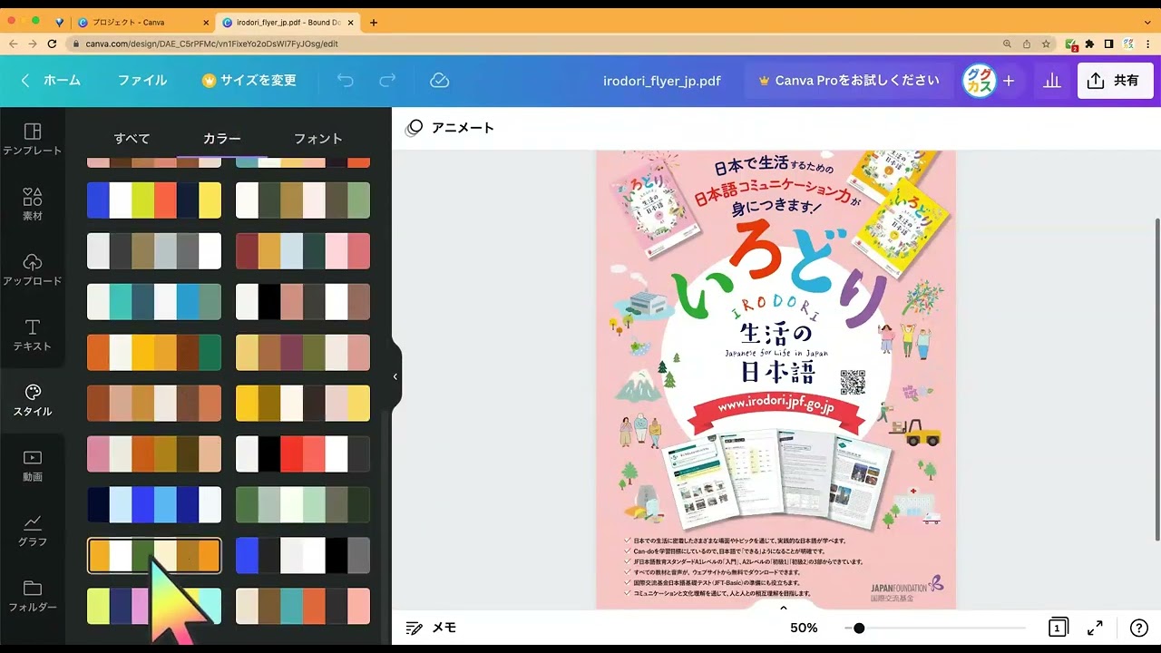Click the redo arrow in top bar

(387, 81)
